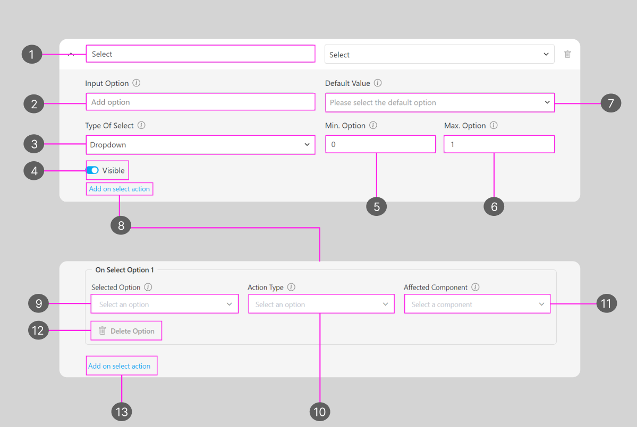Image resolution: width=637 pixels, height=427 pixels.
Task: Click the trash icon to delete component
Action: tap(567, 54)
